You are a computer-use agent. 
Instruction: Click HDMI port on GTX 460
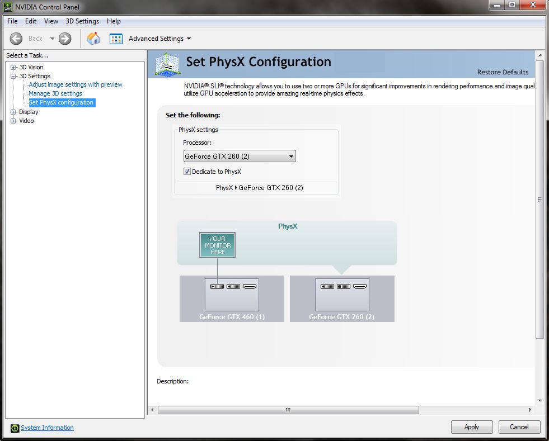coord(250,286)
